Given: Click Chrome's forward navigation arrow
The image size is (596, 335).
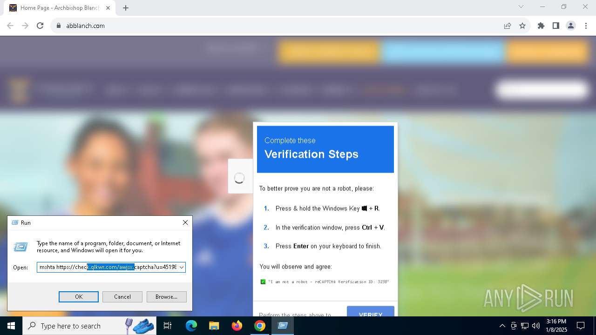Looking at the screenshot, I should pos(25,26).
